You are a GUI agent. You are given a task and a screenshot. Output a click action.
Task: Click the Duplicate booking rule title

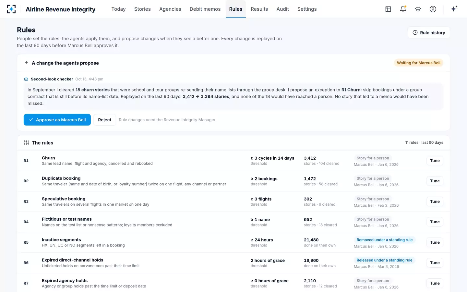[x=61, y=178]
